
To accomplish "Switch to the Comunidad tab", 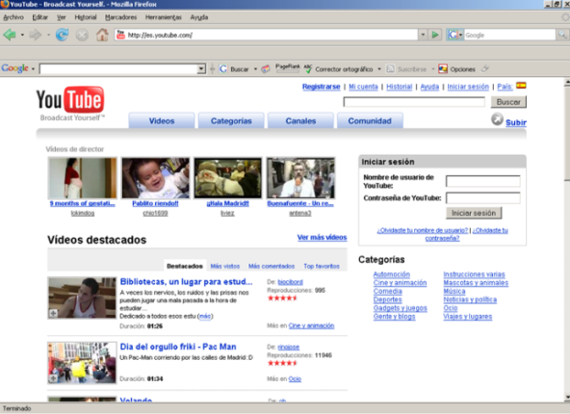I will (x=370, y=120).
